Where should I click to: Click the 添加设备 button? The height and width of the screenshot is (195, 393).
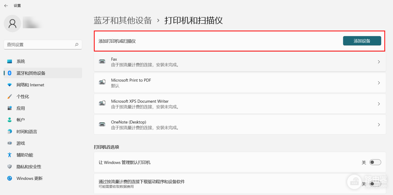click(362, 41)
